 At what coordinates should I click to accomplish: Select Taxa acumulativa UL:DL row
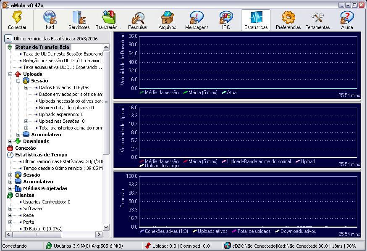(63, 68)
